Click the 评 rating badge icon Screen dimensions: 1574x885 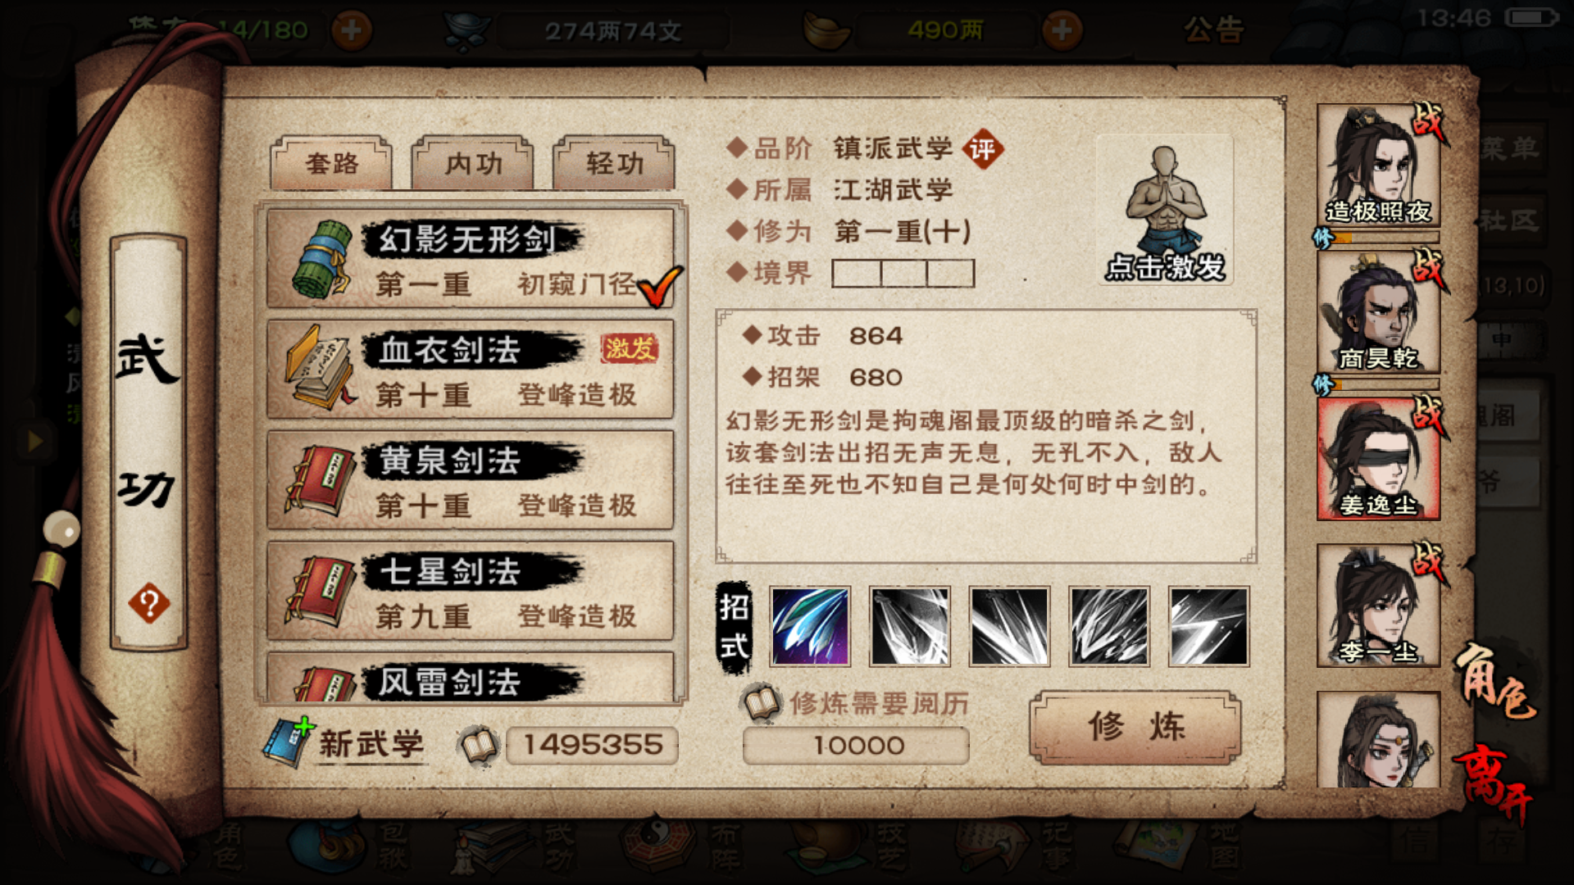(982, 149)
